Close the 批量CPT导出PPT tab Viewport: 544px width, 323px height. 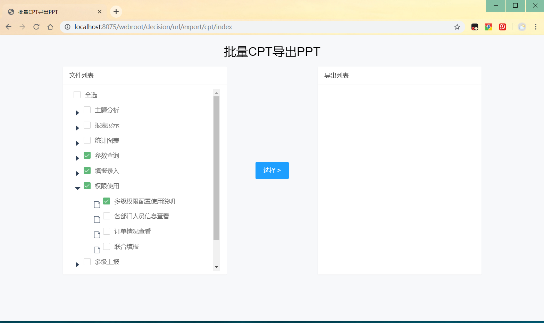point(100,12)
